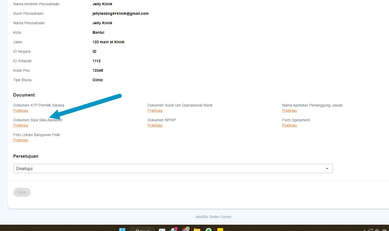Click the 'Surel Perusahaan' field label
Screen dimensions: 389x231
(x=28, y=13)
